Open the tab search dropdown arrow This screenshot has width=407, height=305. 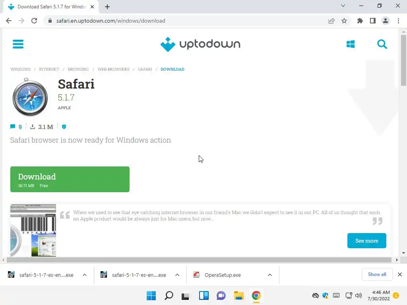pyautogui.click(x=343, y=6)
